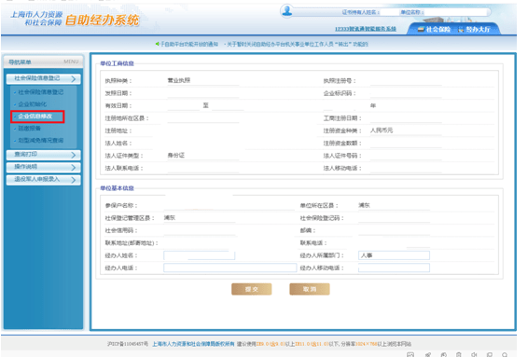Click the 联系地址(邮寄地址) label
This screenshot has width=528, height=357.
132,243
